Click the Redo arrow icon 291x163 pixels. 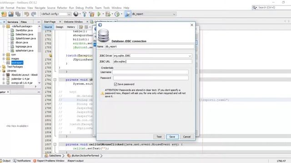(x=34, y=14)
